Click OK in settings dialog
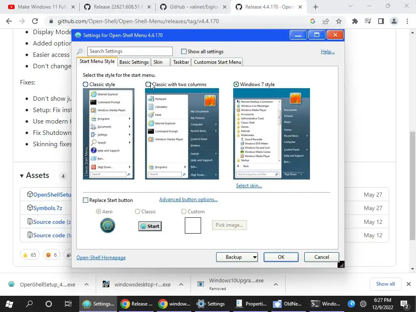Screen dimensions: 416x312 click(x=281, y=257)
